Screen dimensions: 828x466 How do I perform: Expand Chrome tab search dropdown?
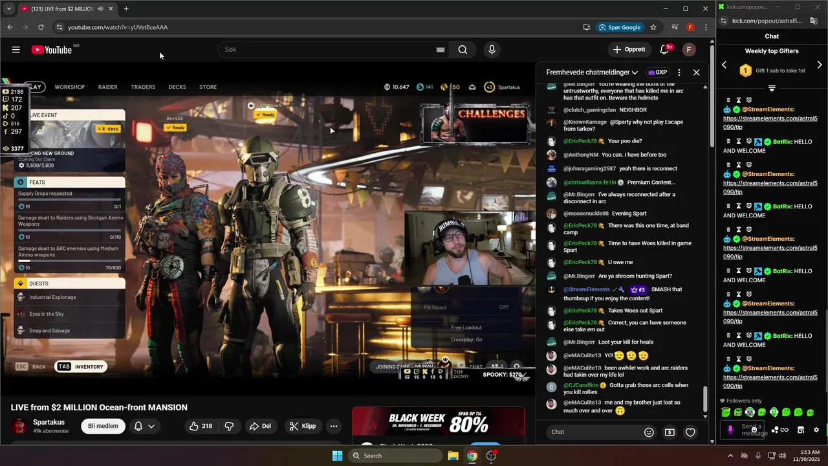point(8,9)
